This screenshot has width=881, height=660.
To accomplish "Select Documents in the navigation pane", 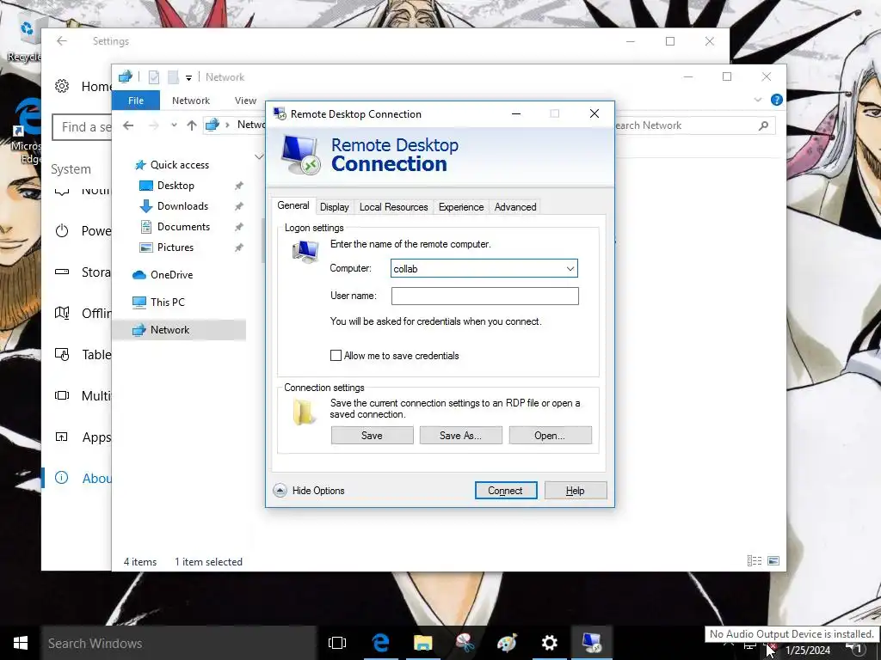I will click(x=183, y=227).
